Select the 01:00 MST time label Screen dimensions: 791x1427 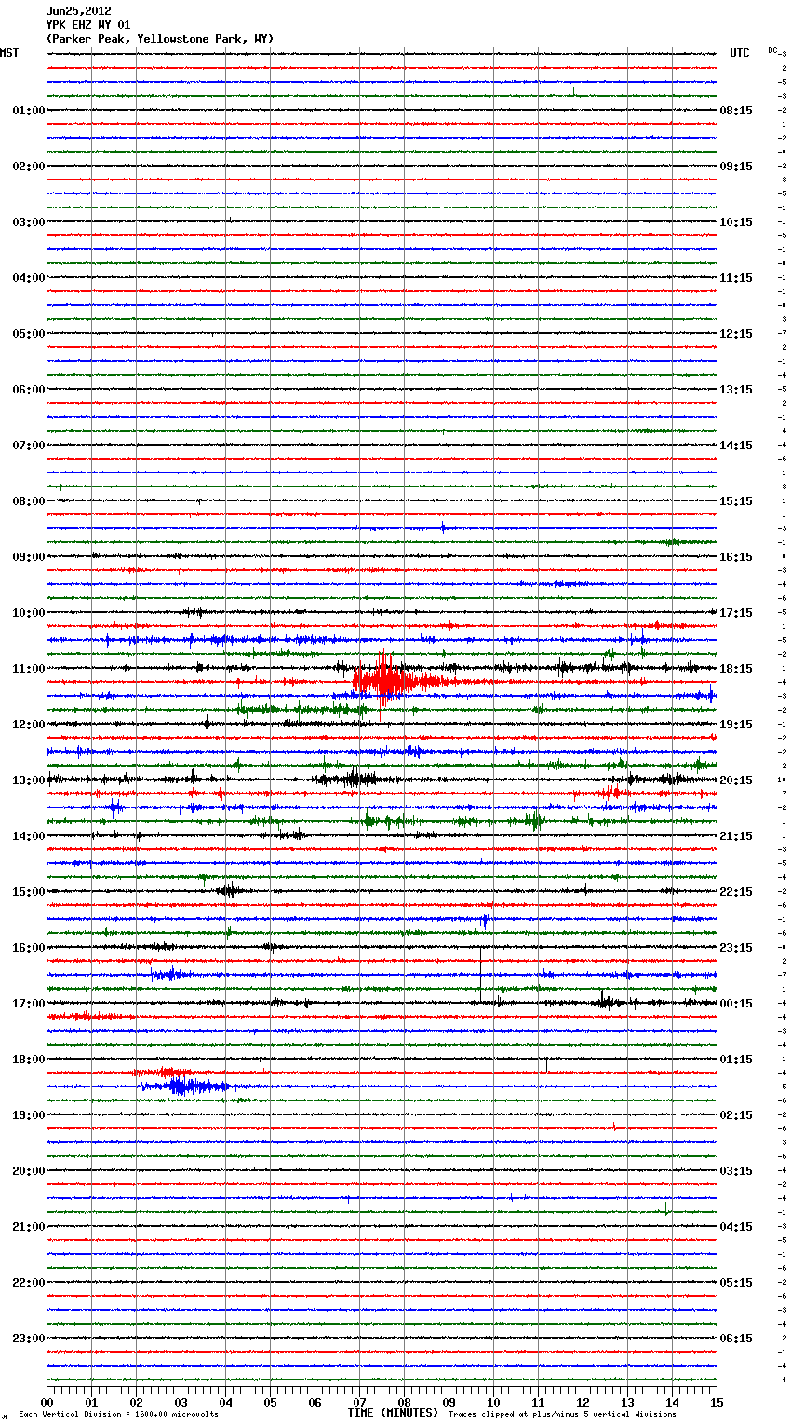[29, 111]
